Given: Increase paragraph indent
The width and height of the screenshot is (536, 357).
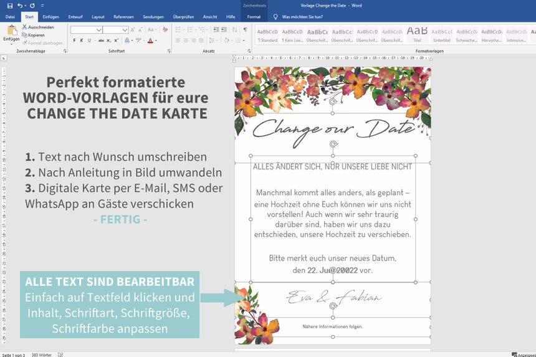Looking at the screenshot, I should (224, 30).
